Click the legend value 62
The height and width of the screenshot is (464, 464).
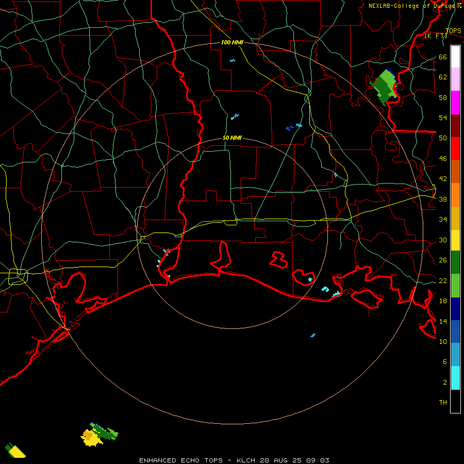pyautogui.click(x=443, y=77)
